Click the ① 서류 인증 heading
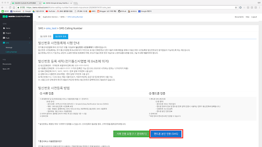 coord(47,94)
